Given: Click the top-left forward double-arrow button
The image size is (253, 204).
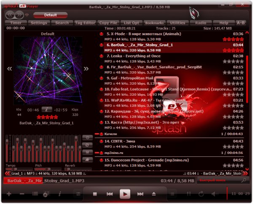Looking at the screenshot, I should tap(19, 15).
